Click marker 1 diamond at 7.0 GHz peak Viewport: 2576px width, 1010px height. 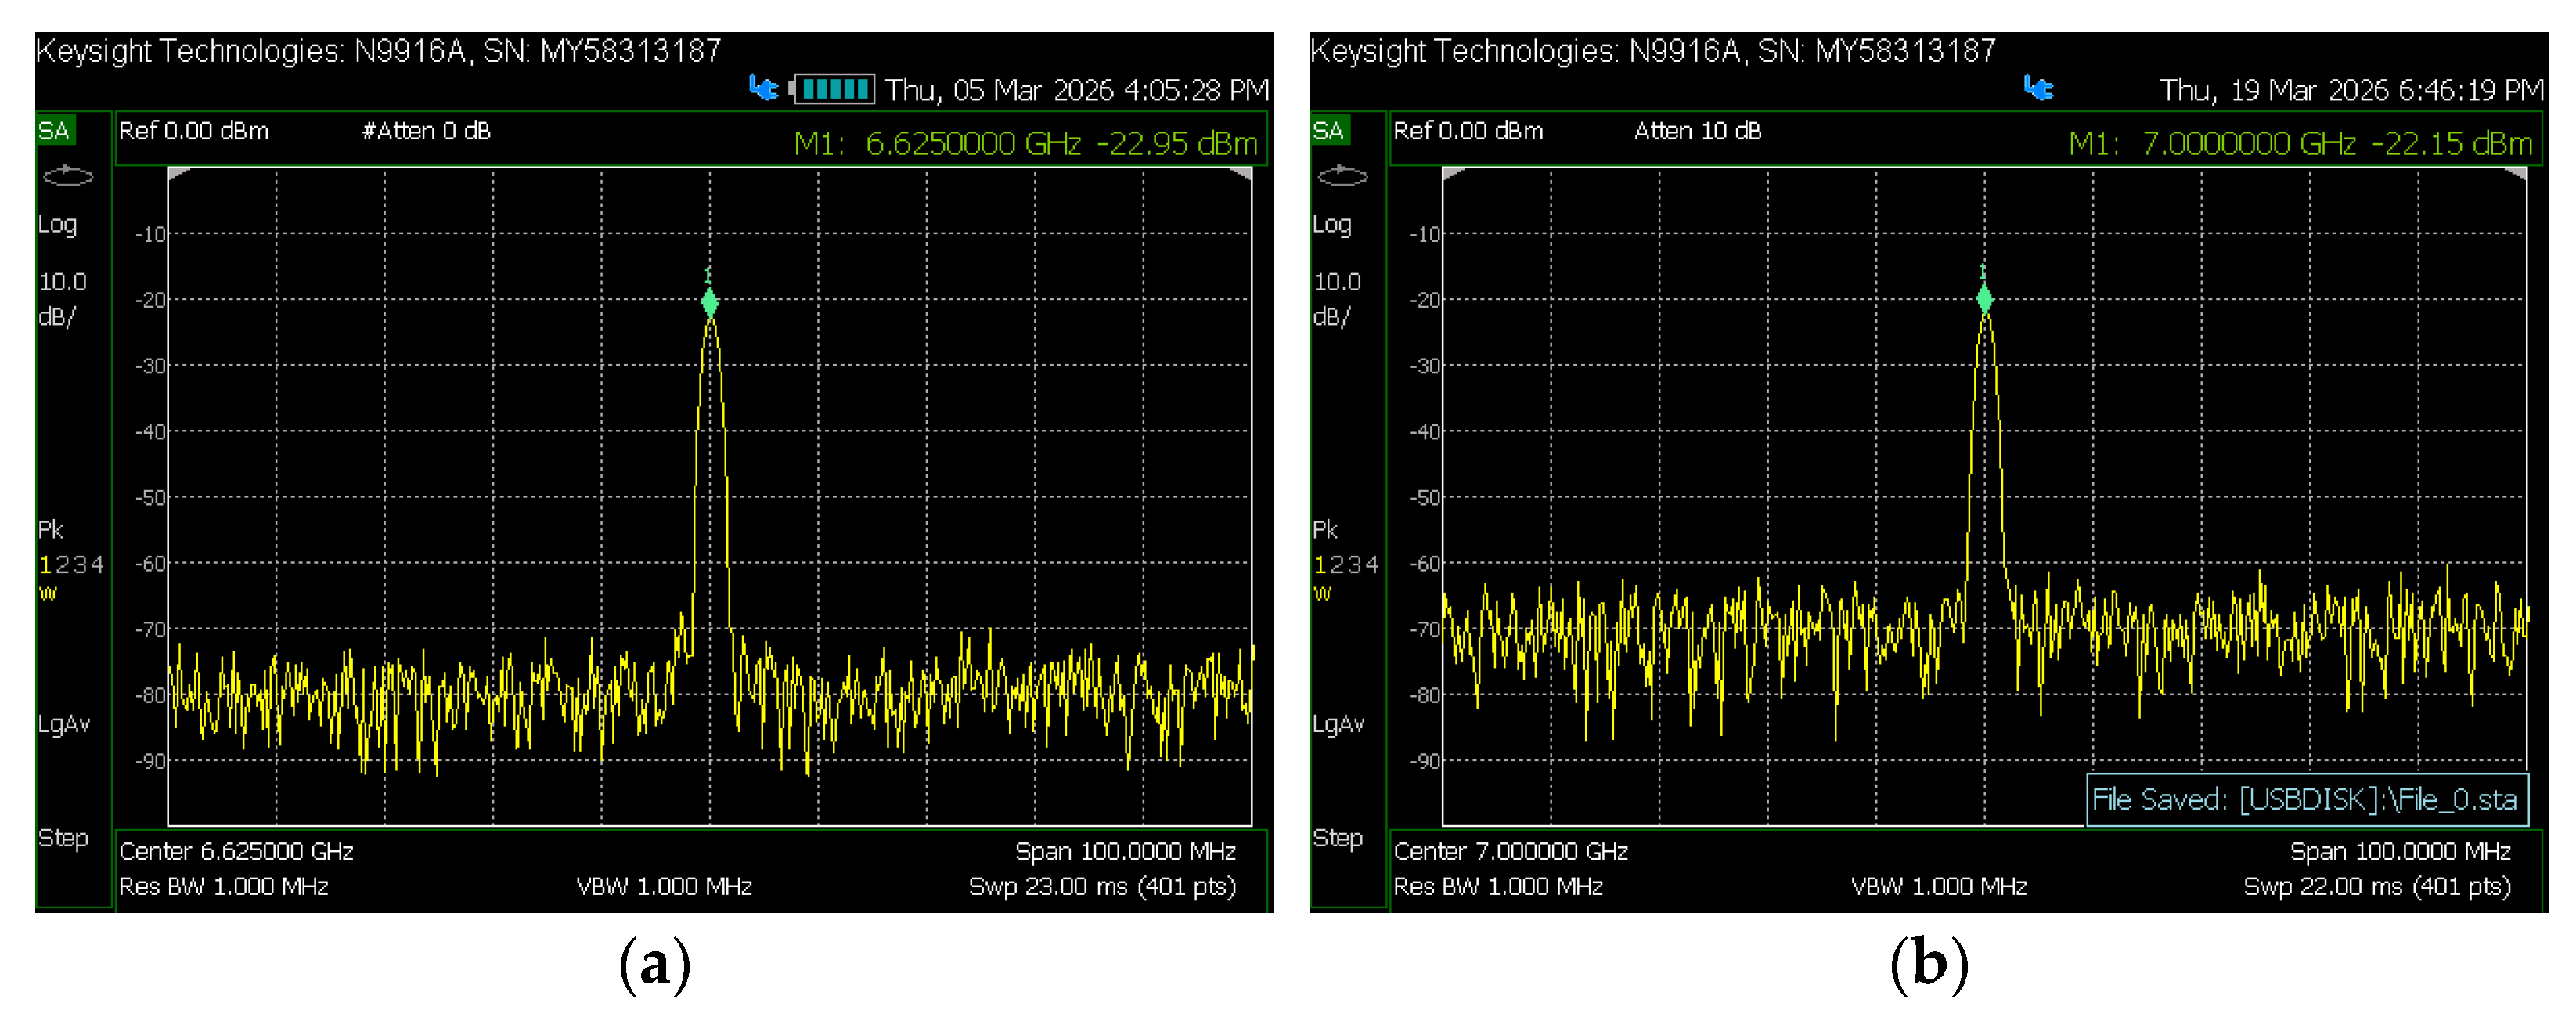point(1984,298)
